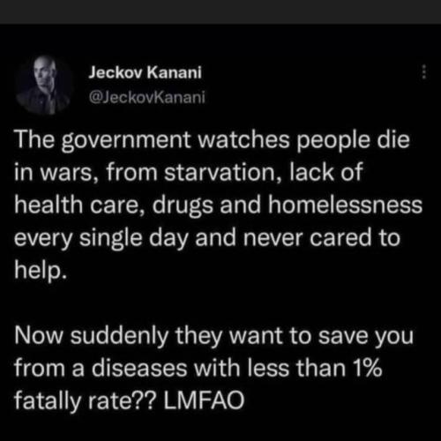Select the first paragraph about the government
The image size is (441, 441).
pos(218,205)
